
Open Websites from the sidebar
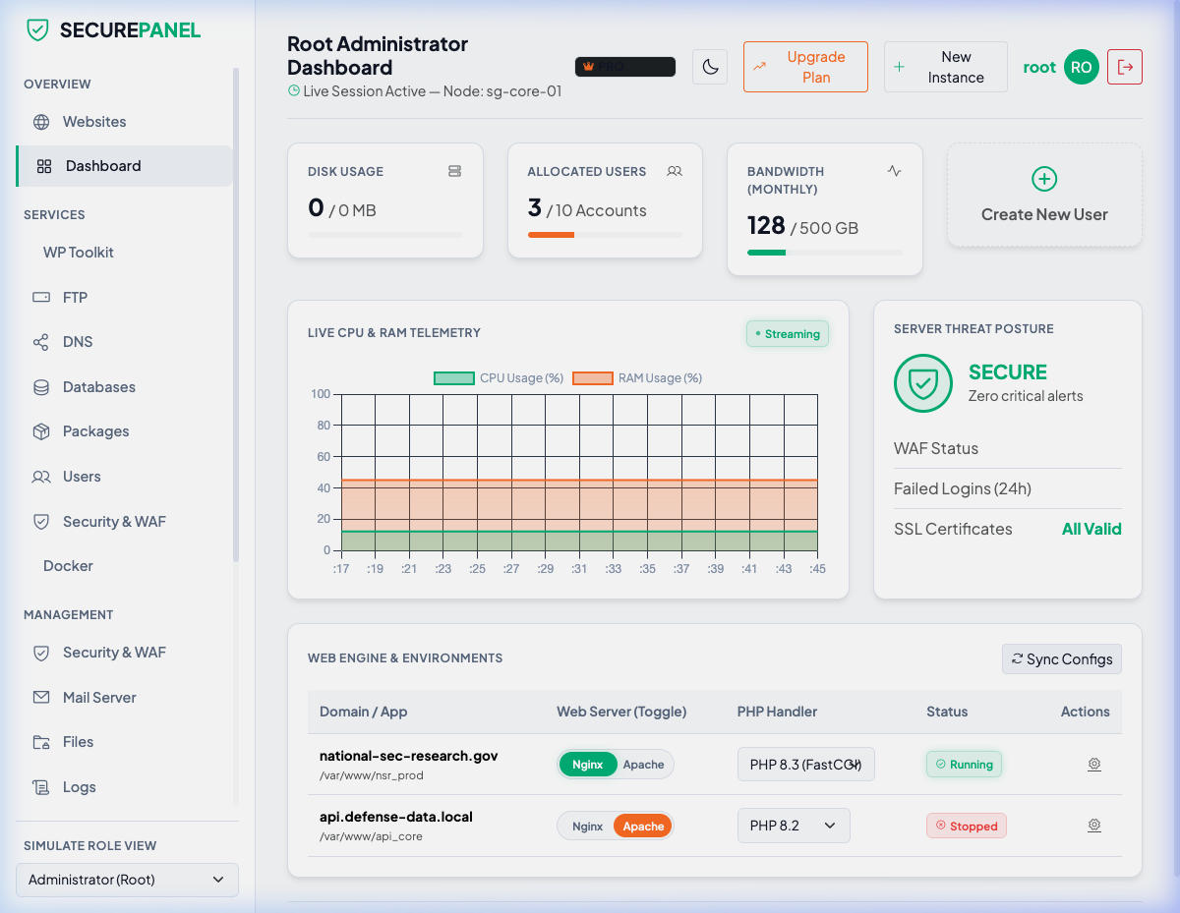coord(124,122)
